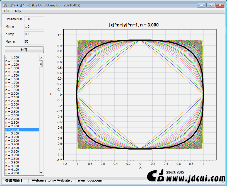Image resolution: width=227 pixels, height=186 pixels.
Task: Select list item n = 4.000
Action: click(22, 166)
